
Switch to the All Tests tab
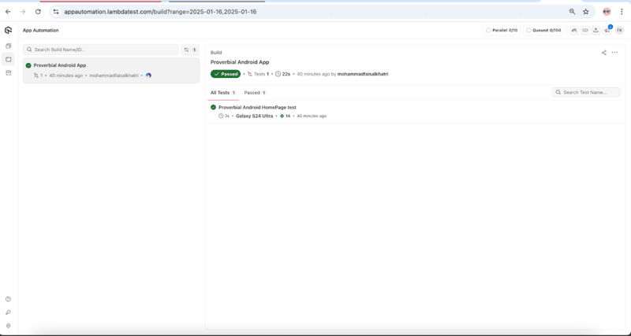tap(223, 93)
